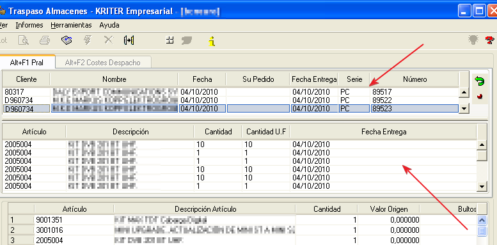The image size is (497, 245).
Task: Select article 9001351 in bottom grid
Action: click(x=74, y=219)
